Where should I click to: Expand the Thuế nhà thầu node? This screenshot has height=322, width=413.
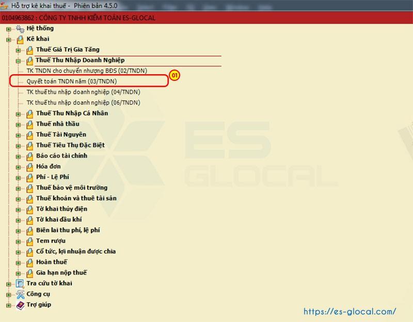point(18,125)
